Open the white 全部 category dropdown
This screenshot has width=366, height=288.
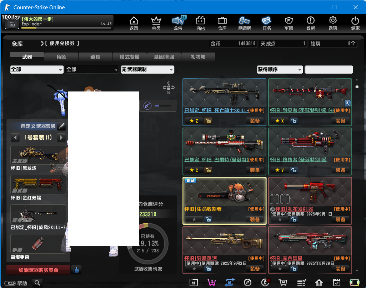pyautogui.click(x=37, y=70)
